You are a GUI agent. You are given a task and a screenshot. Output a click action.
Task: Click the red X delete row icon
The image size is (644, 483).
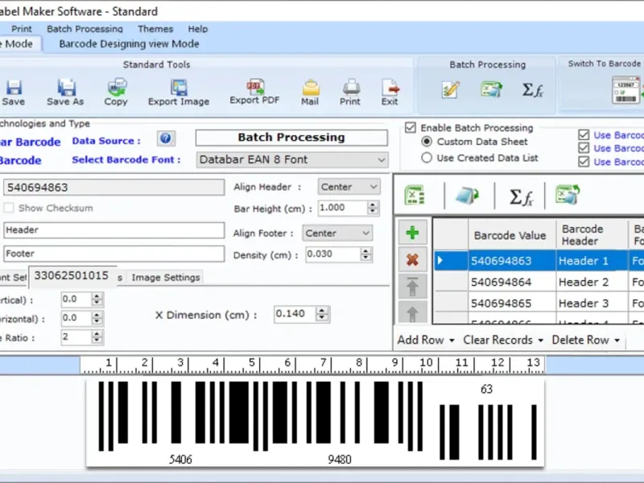point(412,259)
